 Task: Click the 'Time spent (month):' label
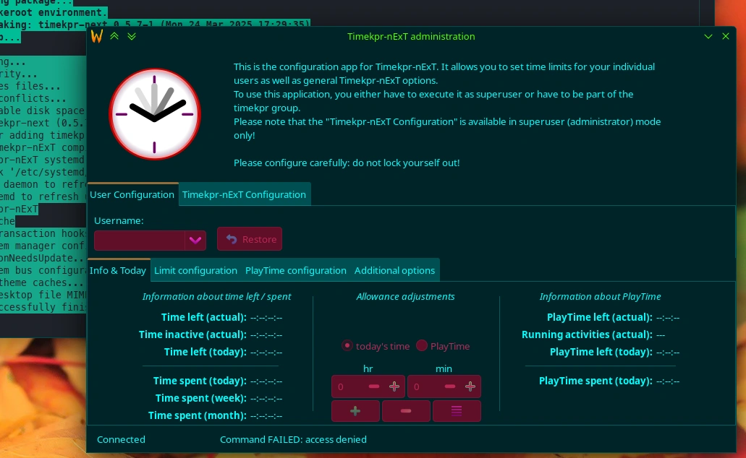pos(198,415)
